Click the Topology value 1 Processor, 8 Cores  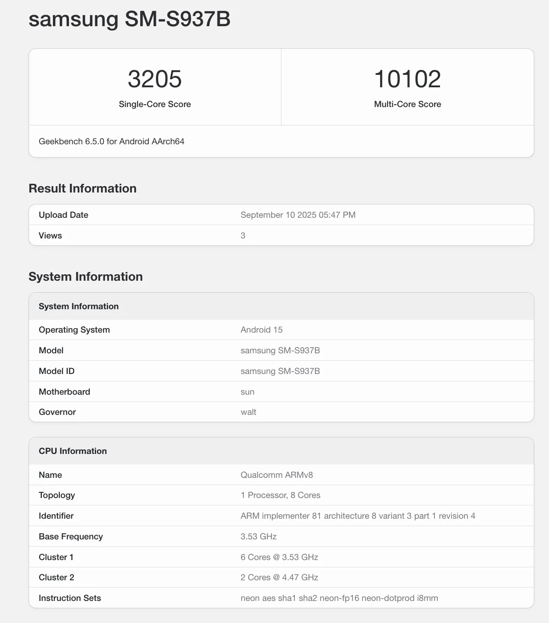tap(280, 495)
